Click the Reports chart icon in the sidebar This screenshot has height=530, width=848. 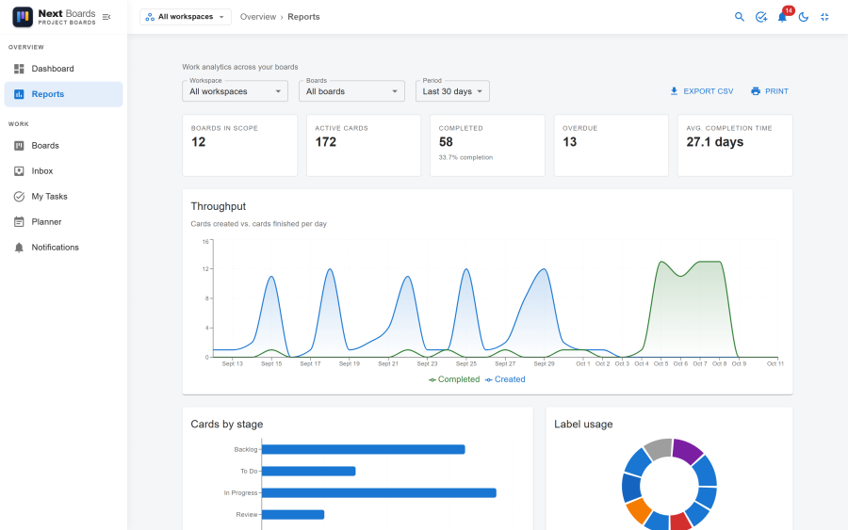19,94
